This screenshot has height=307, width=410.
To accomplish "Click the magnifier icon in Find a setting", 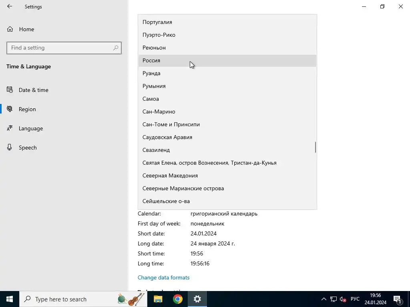I will point(116,48).
